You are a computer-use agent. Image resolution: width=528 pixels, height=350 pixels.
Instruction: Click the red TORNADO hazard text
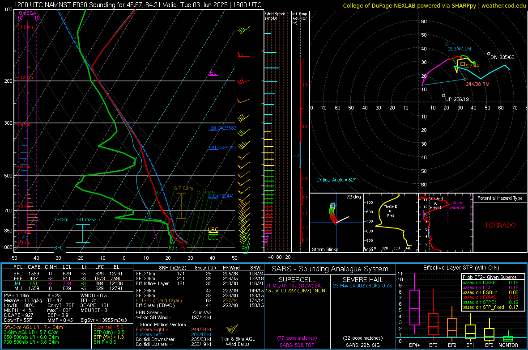coord(500,225)
